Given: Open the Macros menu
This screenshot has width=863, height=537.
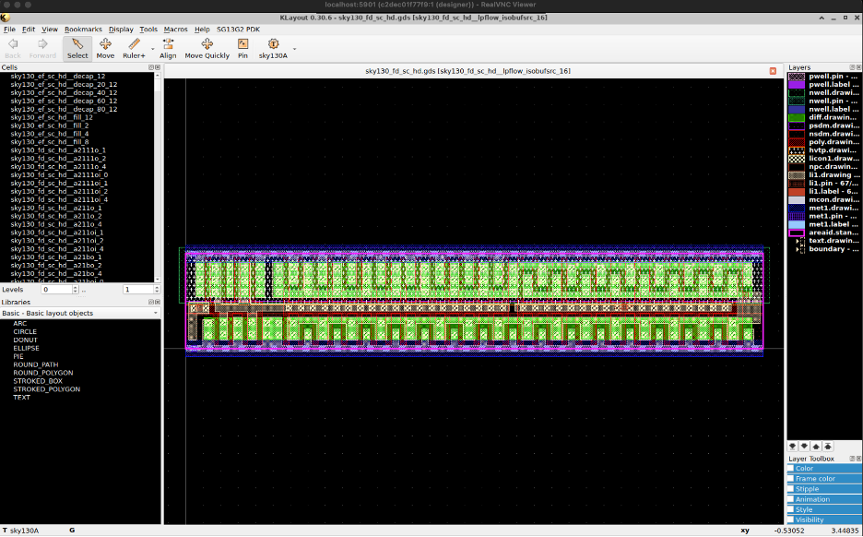Looking at the screenshot, I should [x=175, y=30].
